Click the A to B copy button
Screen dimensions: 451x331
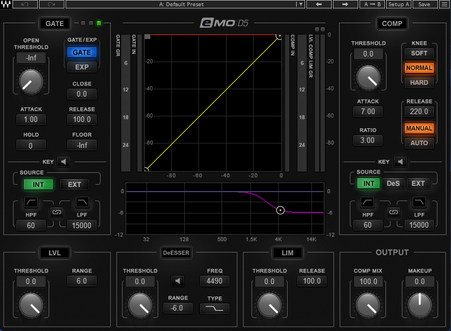point(372,4)
